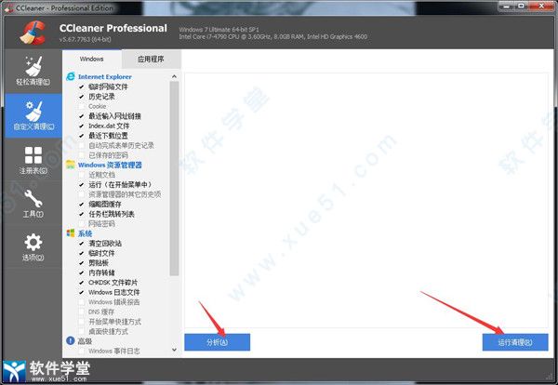This screenshot has width=558, height=385.
Task: Switch to the 应用程序 tab
Action: click(x=151, y=60)
